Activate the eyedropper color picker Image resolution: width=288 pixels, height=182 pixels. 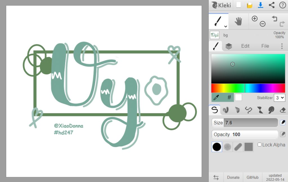pyautogui.click(x=216, y=97)
